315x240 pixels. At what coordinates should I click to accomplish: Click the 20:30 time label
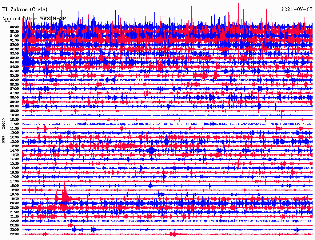tap(14, 208)
